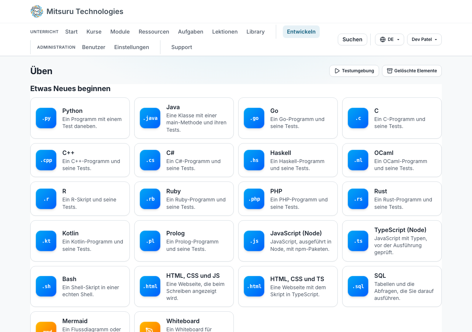Click the .go file icon
Viewport: 472px width, 332px height.
[x=254, y=118]
